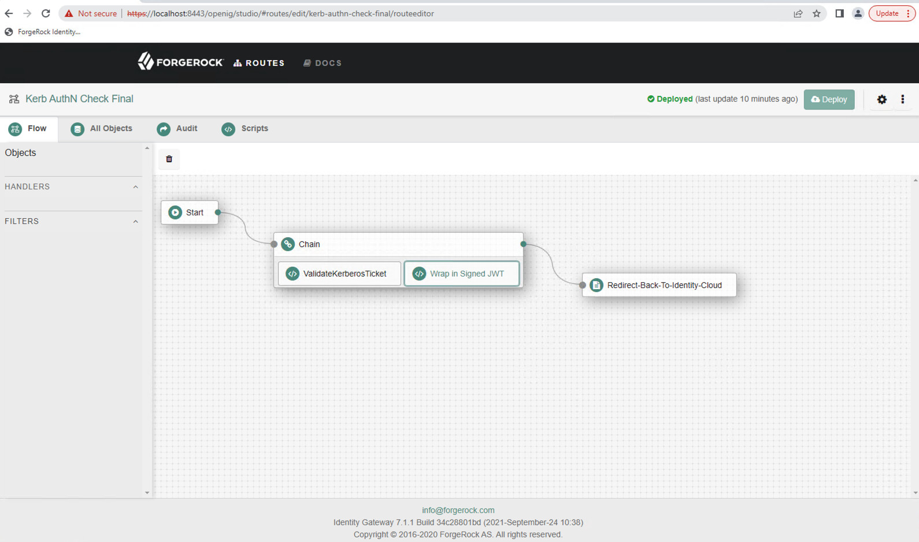Click the Objects panel scroll down arrow
919x542 pixels.
point(147,493)
